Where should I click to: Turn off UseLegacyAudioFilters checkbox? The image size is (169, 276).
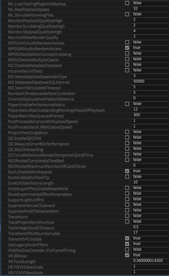pos(127,244)
